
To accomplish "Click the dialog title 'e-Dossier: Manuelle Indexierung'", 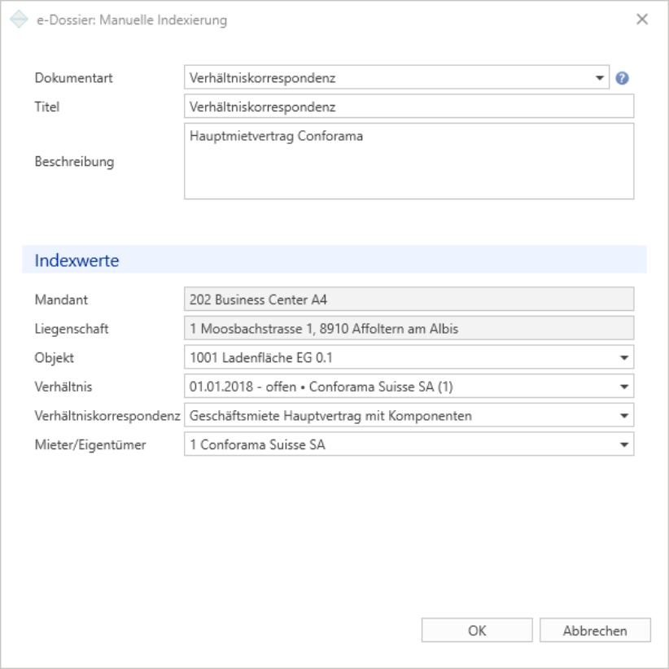I will point(132,20).
